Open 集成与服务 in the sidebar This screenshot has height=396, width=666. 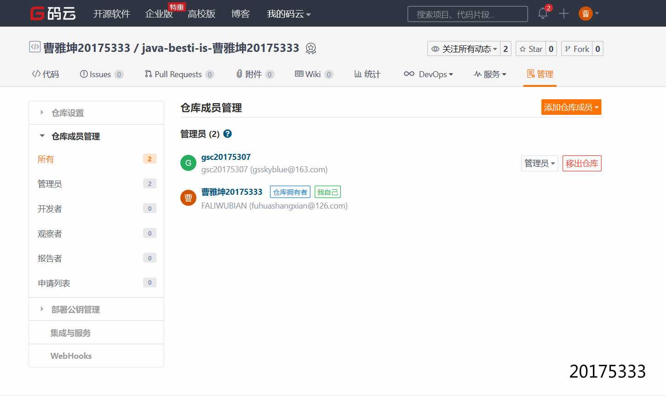97,333
